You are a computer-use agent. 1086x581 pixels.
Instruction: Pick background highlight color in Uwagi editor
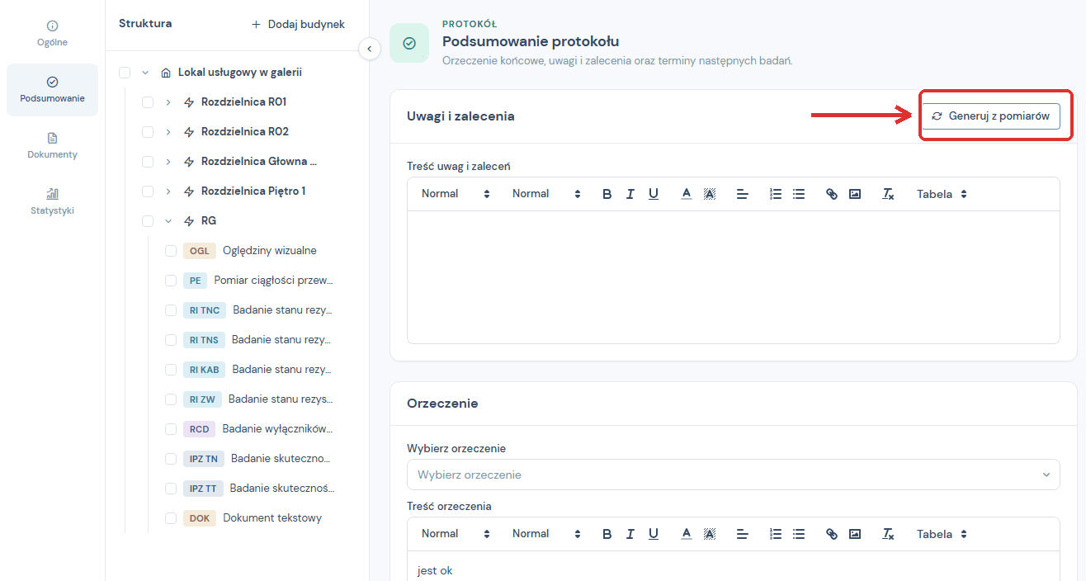[710, 194]
